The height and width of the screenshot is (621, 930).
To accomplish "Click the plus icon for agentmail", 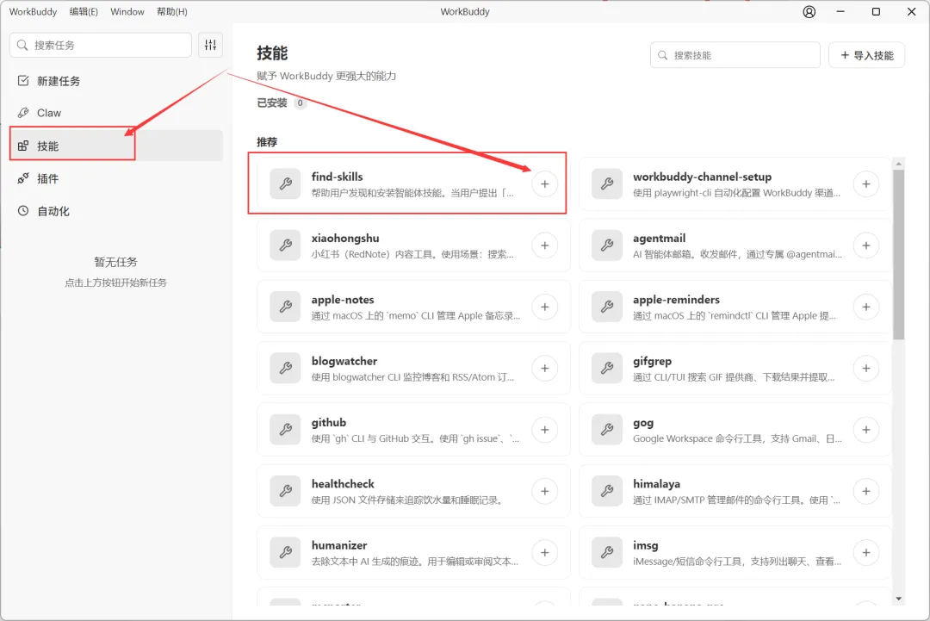I will coord(866,245).
